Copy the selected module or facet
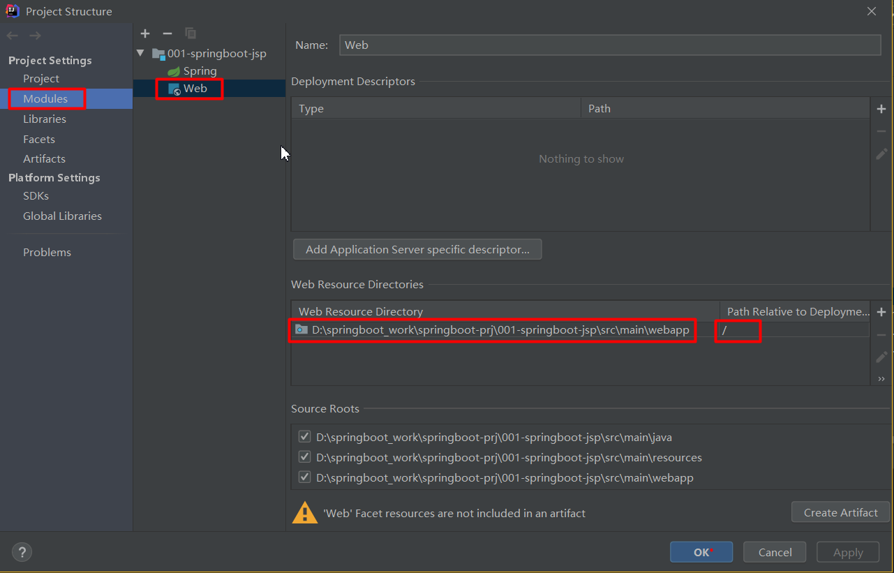Screen dimensions: 894x573 pos(190,34)
